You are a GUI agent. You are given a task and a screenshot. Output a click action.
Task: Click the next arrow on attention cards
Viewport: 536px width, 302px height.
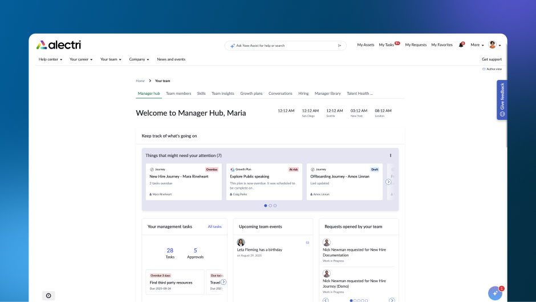pyautogui.click(x=388, y=182)
